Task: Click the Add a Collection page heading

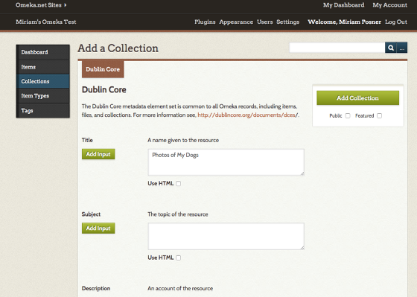Action: click(x=118, y=48)
